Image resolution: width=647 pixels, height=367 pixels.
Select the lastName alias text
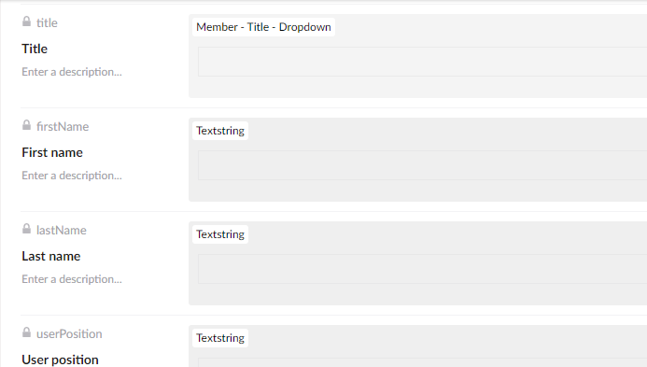point(62,230)
